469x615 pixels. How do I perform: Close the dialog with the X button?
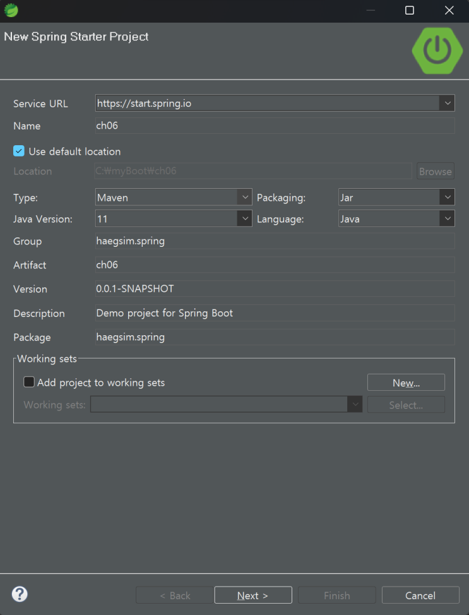click(449, 10)
